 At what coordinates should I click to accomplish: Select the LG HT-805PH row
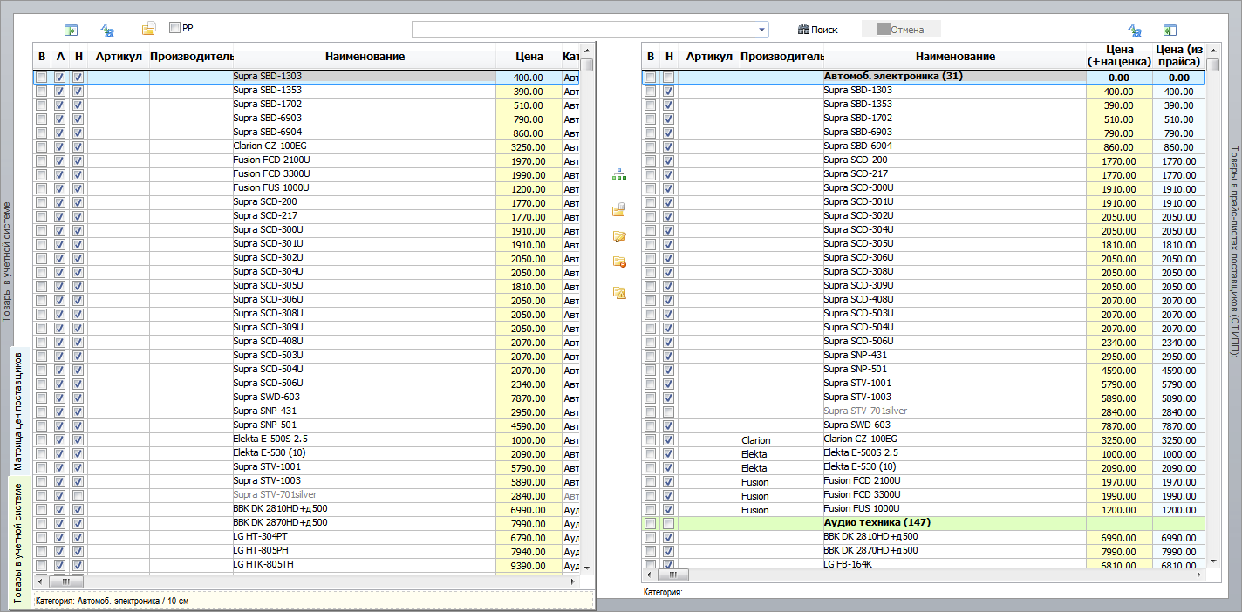coord(307,552)
